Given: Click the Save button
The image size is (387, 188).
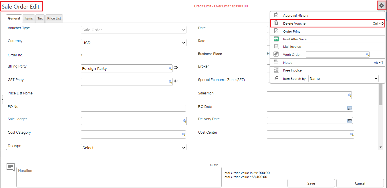Looking at the screenshot, I should 311,183.
